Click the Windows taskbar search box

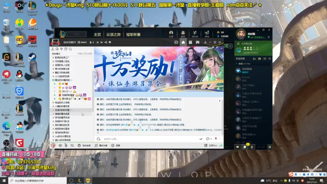click(38, 180)
